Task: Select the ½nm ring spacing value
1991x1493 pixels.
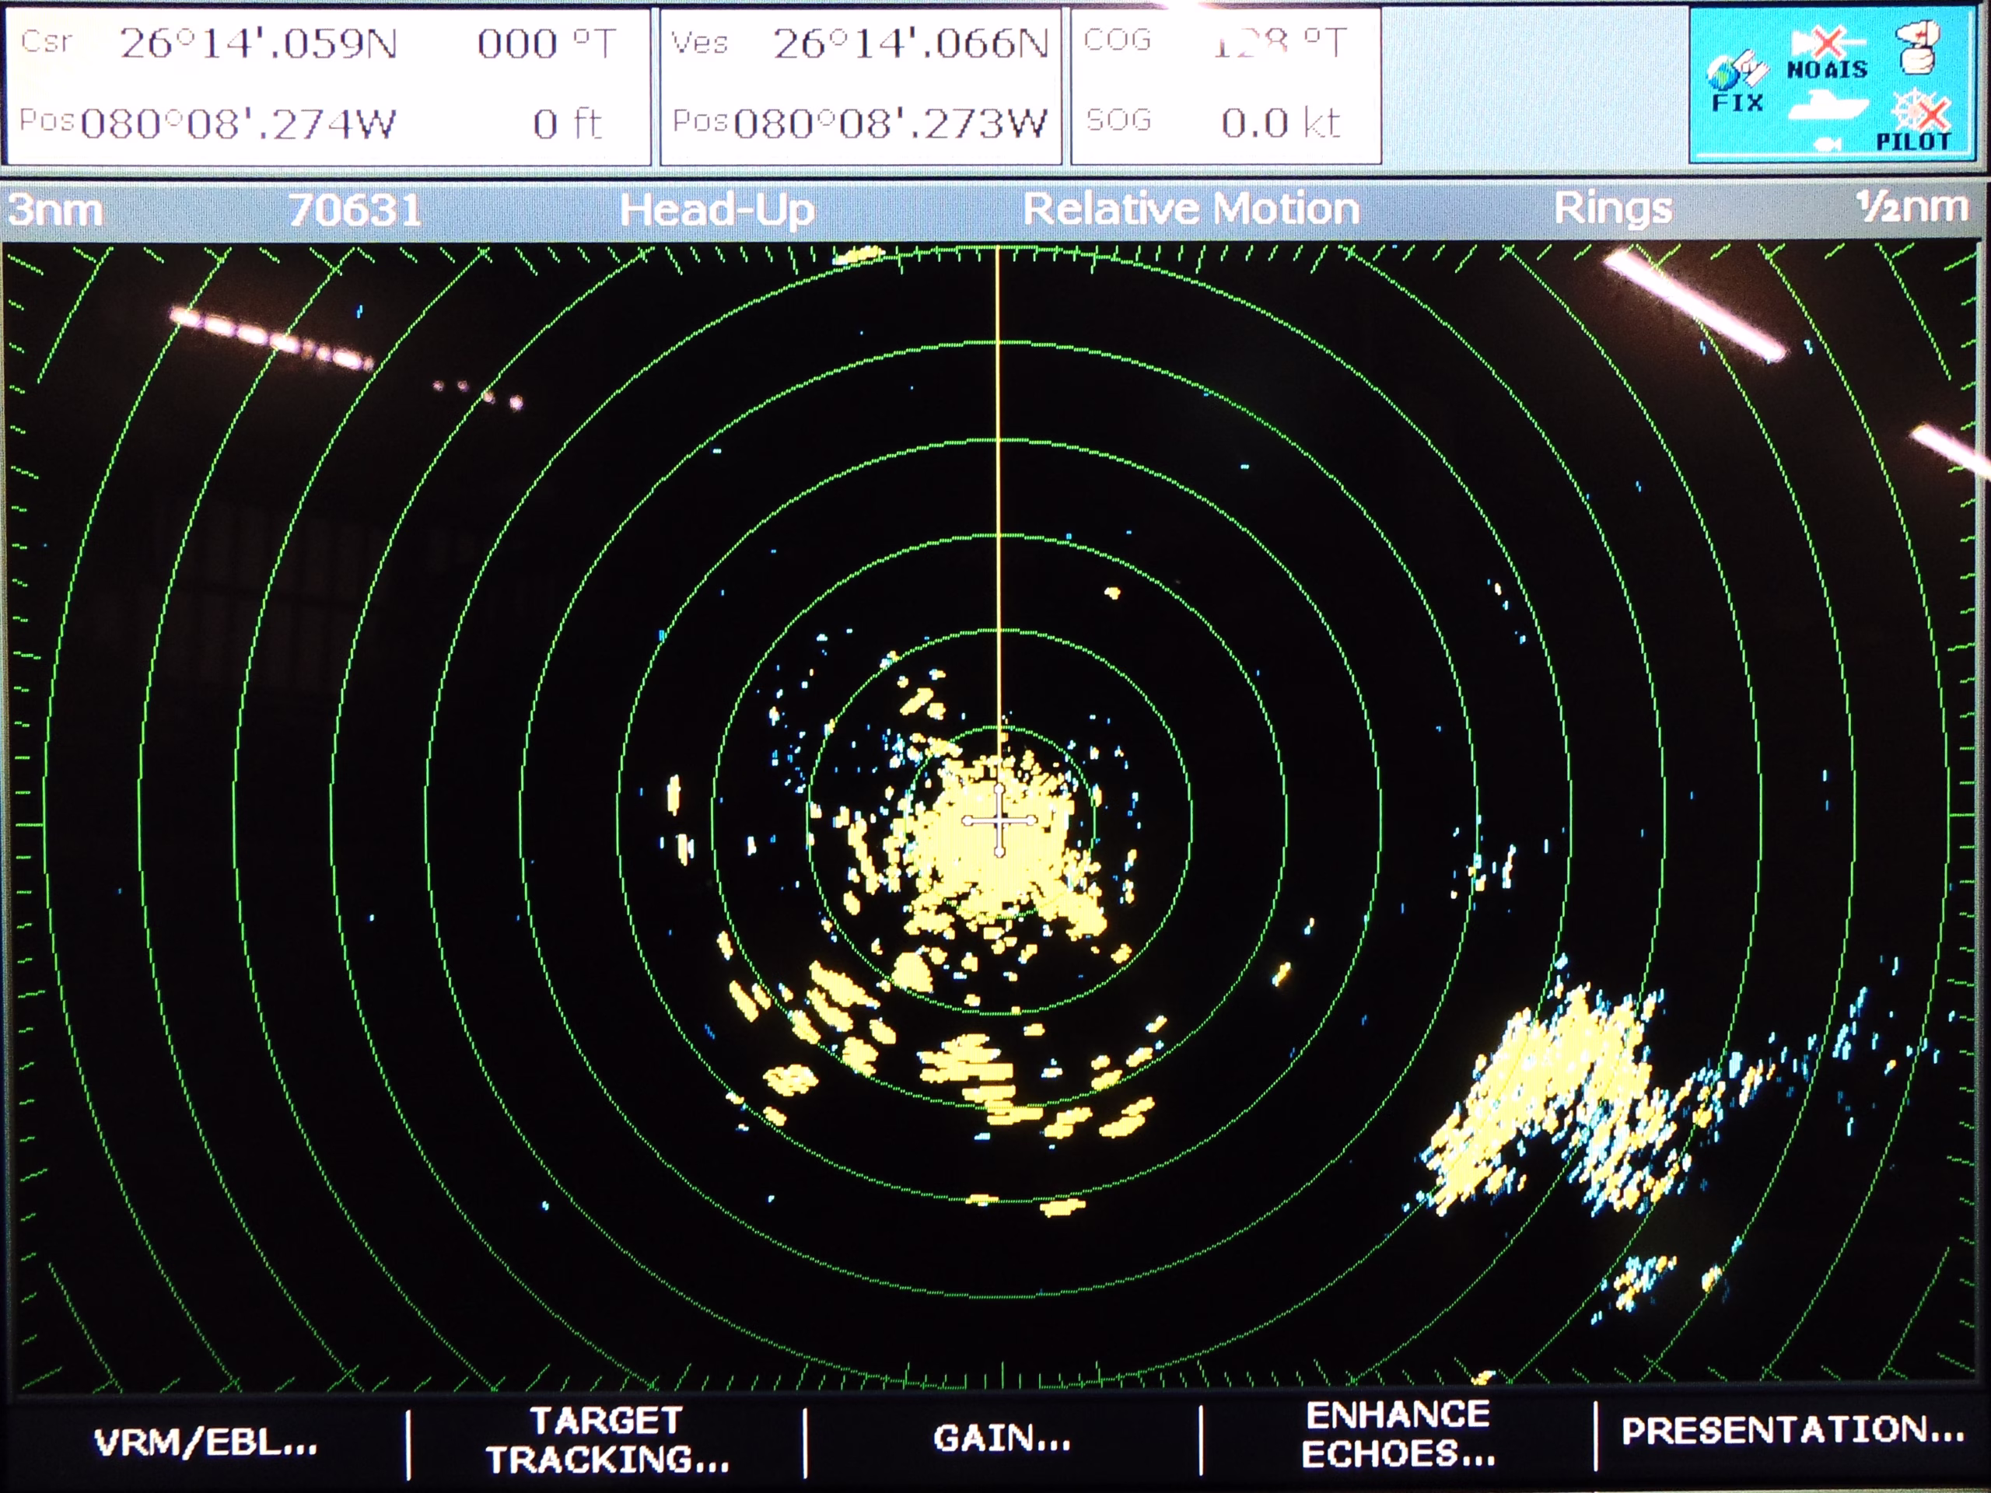Action: (x=1912, y=207)
